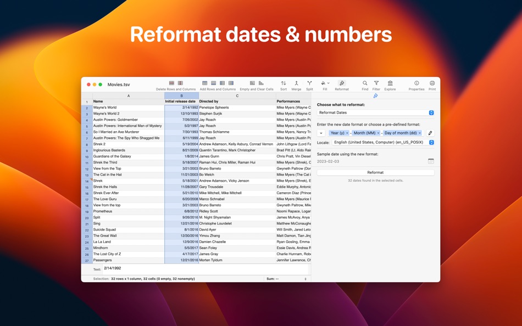Click the 'Suicide Squad' cell
The image size is (522, 326).
coord(129,229)
